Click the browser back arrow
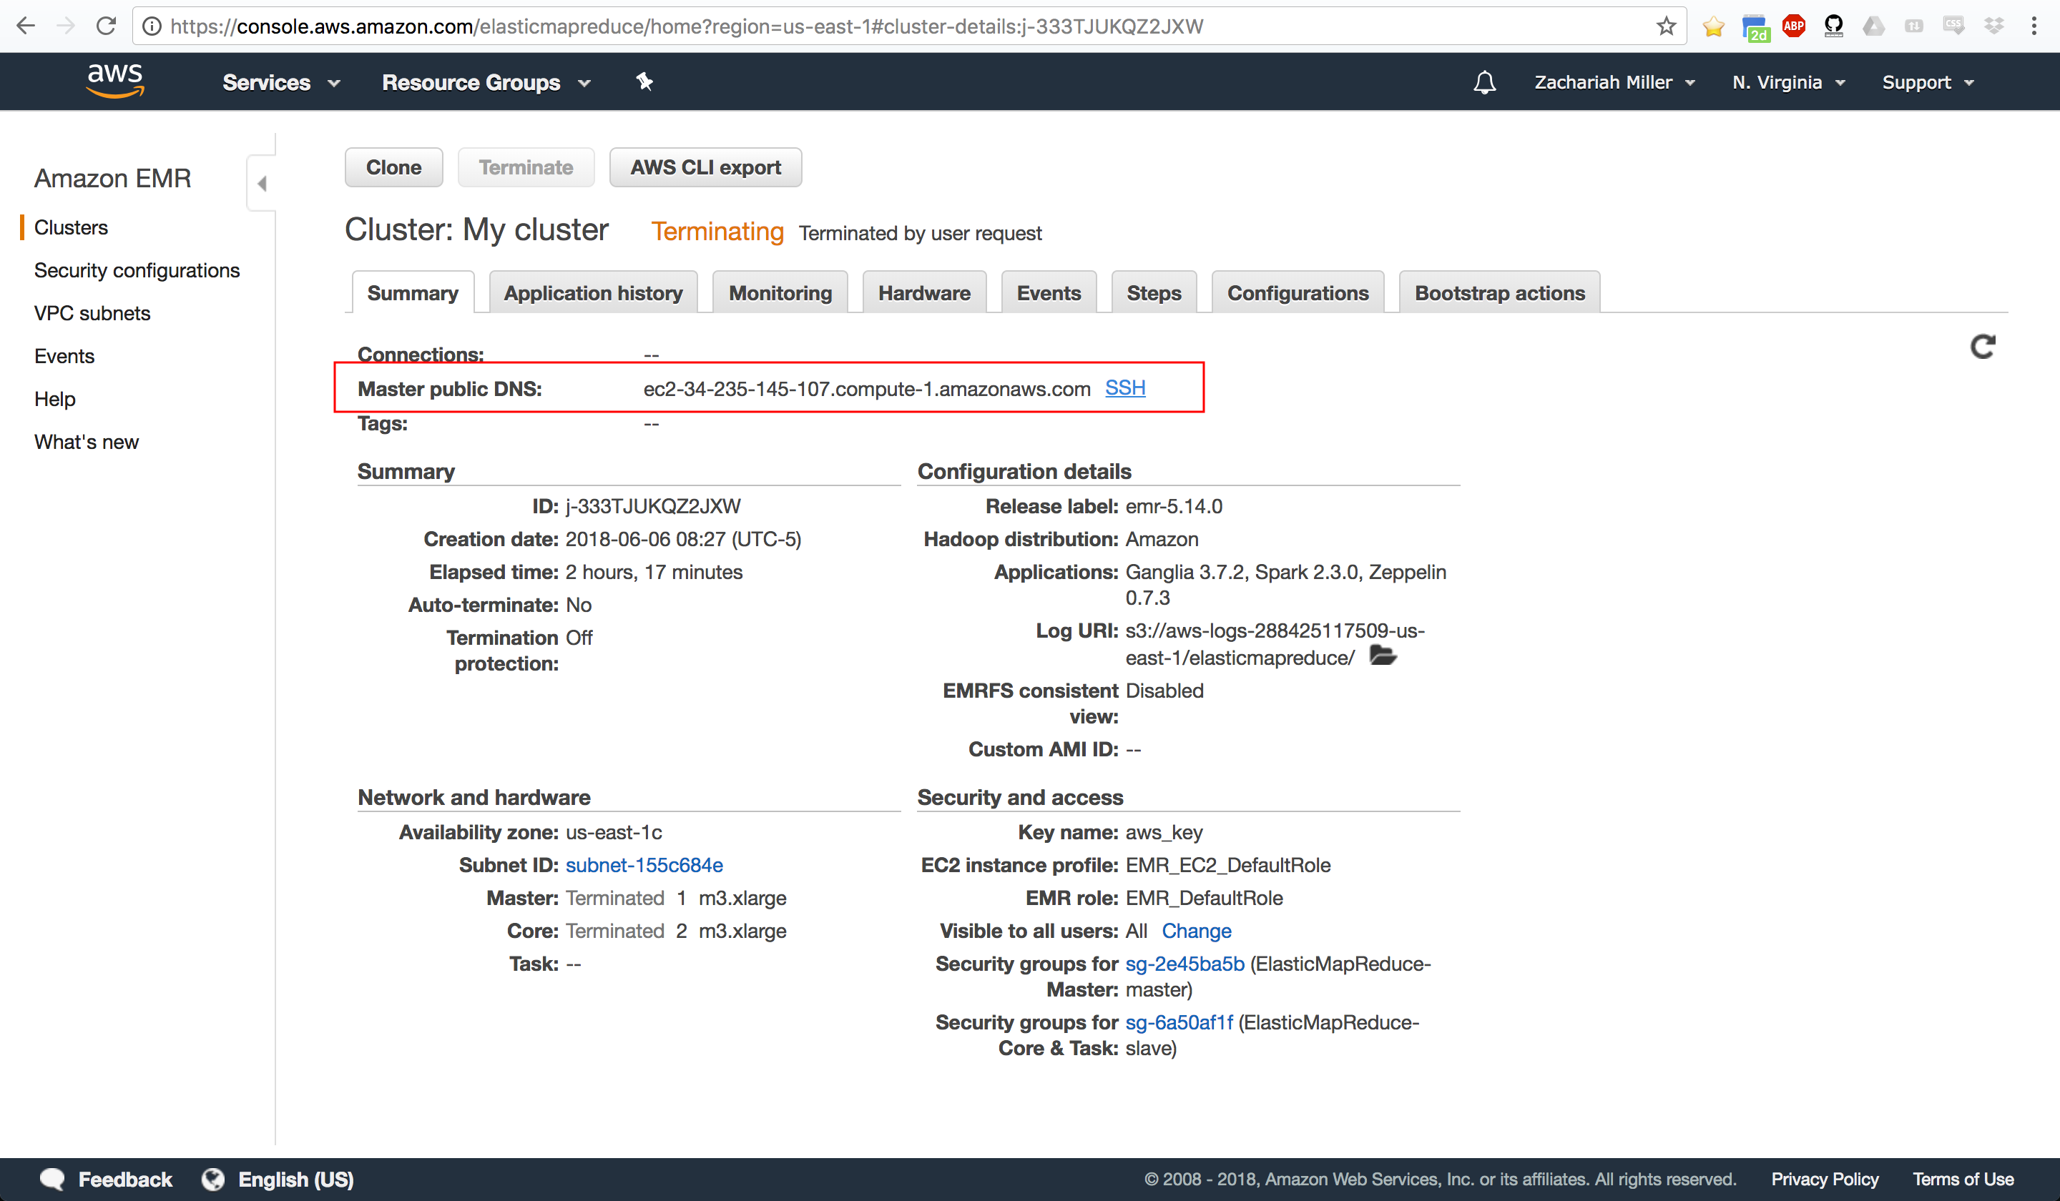This screenshot has width=2060, height=1201. 26,26
